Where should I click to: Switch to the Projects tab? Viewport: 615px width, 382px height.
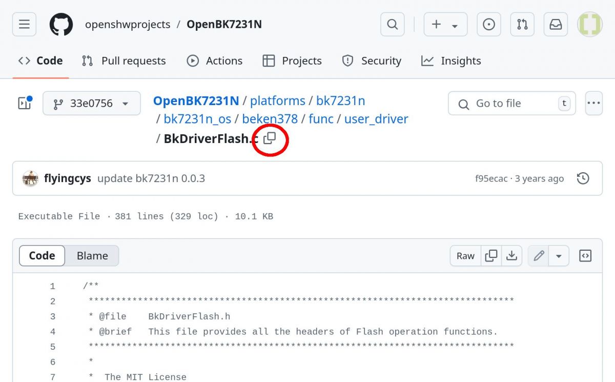pos(292,61)
